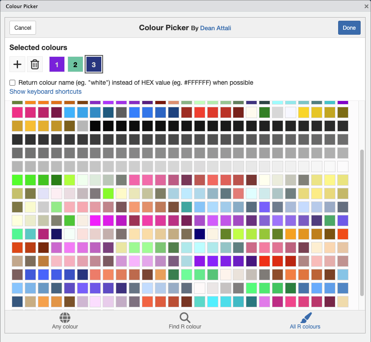
Task: Cancel the colour selection
Action: point(23,27)
